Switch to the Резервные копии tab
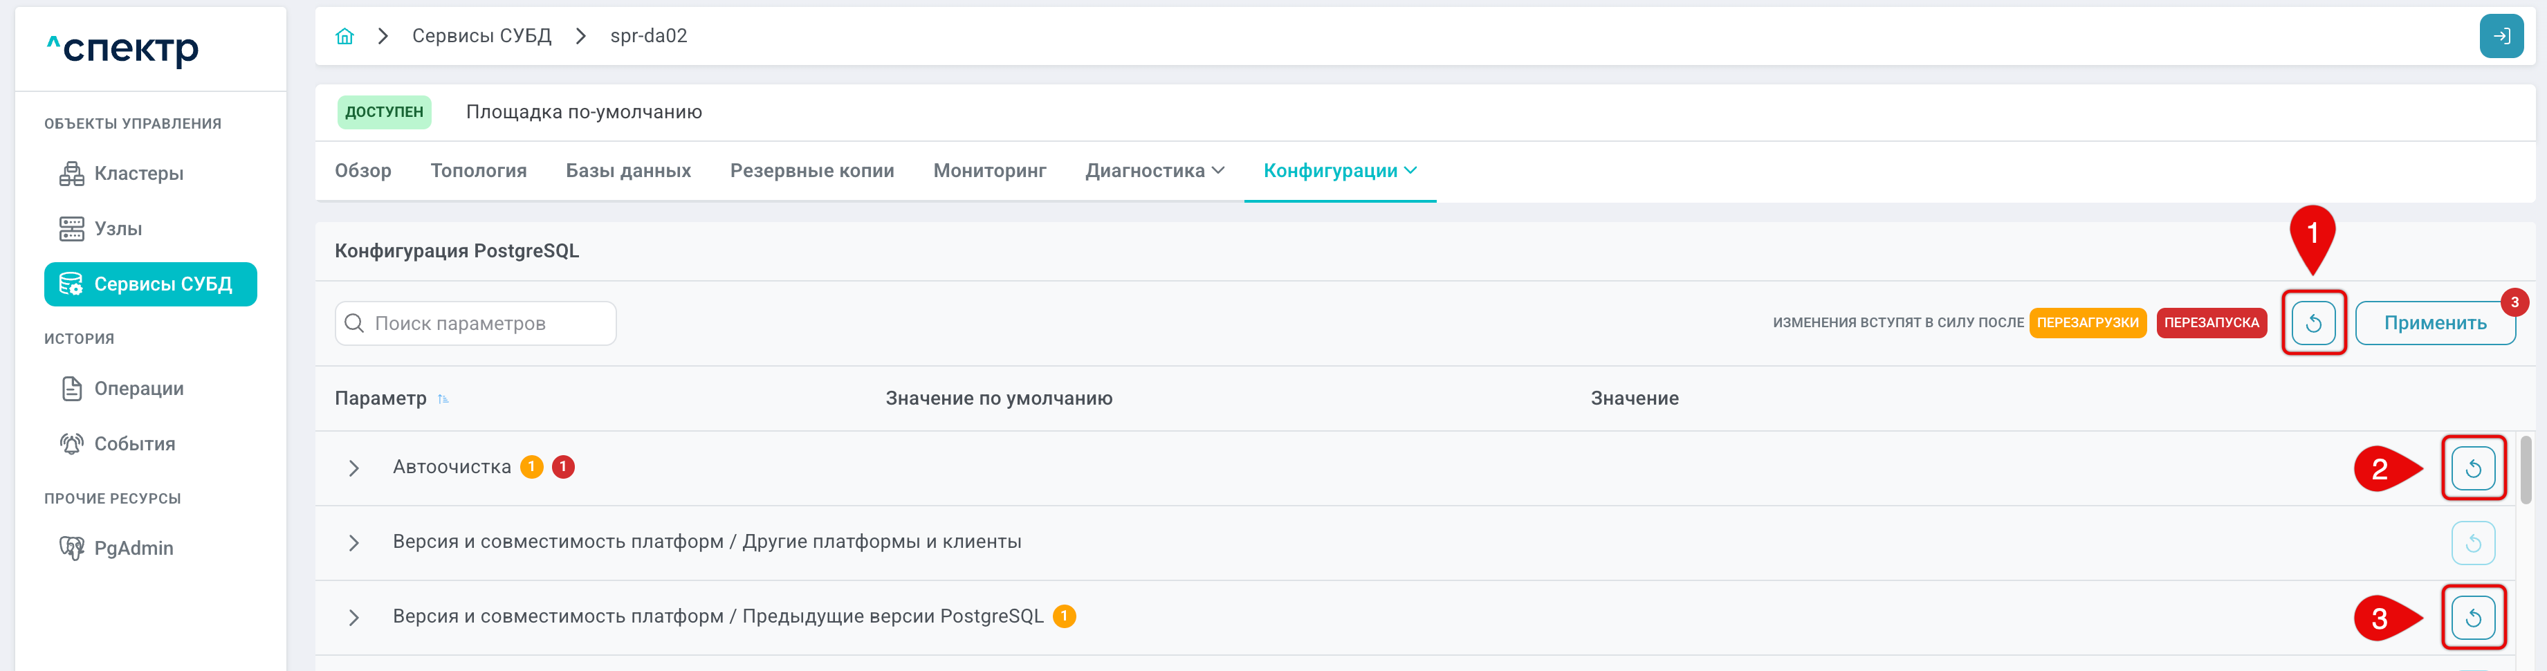 point(811,171)
